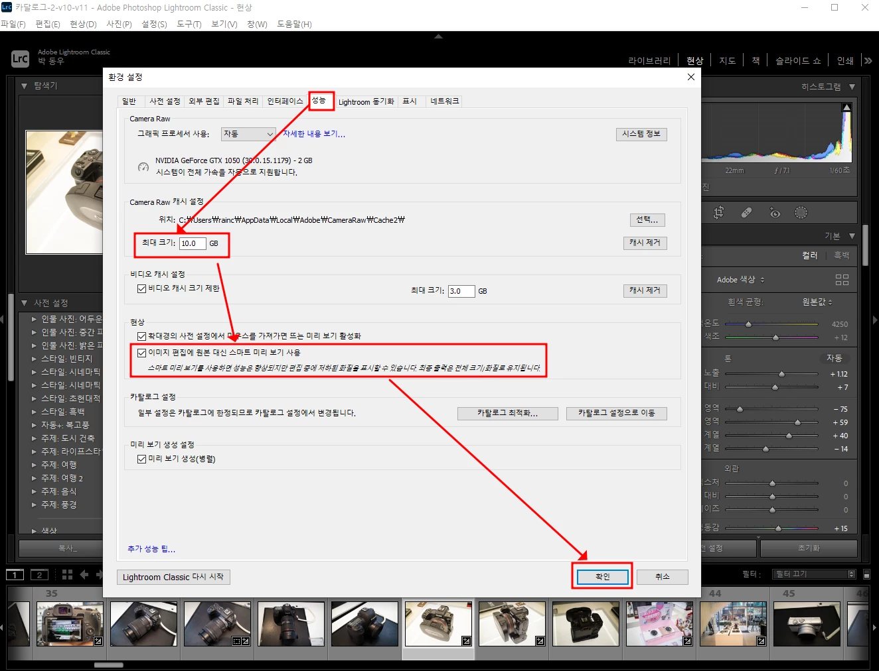Click the second window display icon 2
This screenshot has height=671, width=879.
[40, 575]
